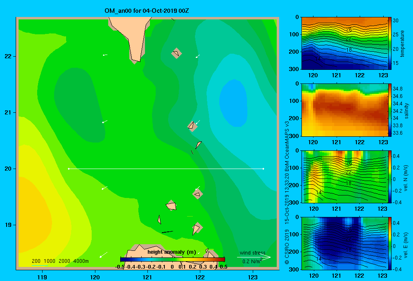Click latitude tick label "19" on main map
Viewport: 413px width, 281px height.
pos(8,225)
